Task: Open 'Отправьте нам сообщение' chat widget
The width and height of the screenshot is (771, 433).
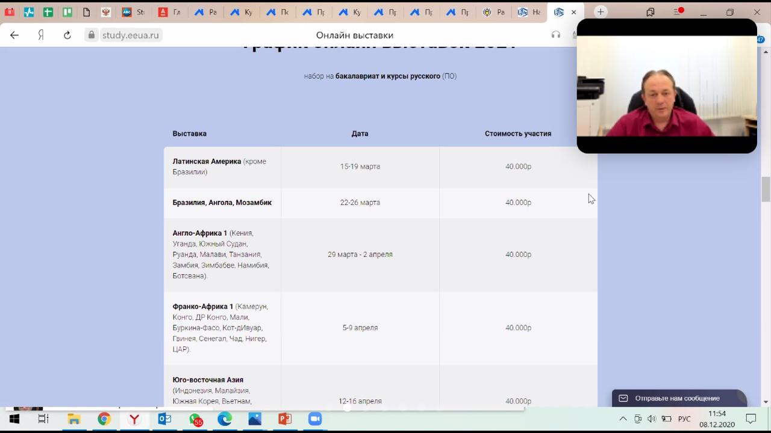Action: (x=678, y=398)
